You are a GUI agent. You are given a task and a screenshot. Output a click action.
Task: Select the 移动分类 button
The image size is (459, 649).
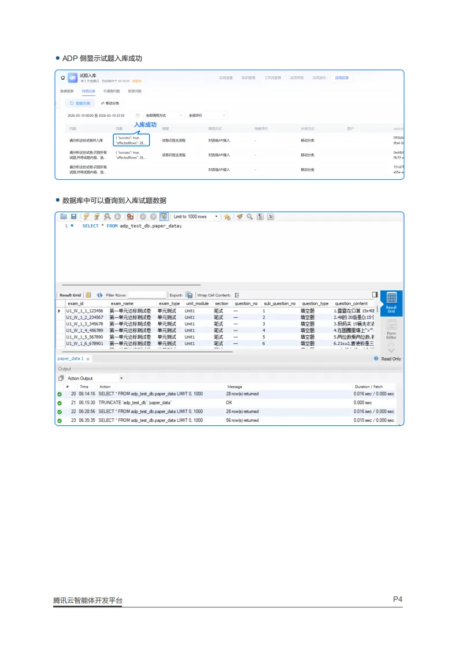pyautogui.click(x=110, y=103)
